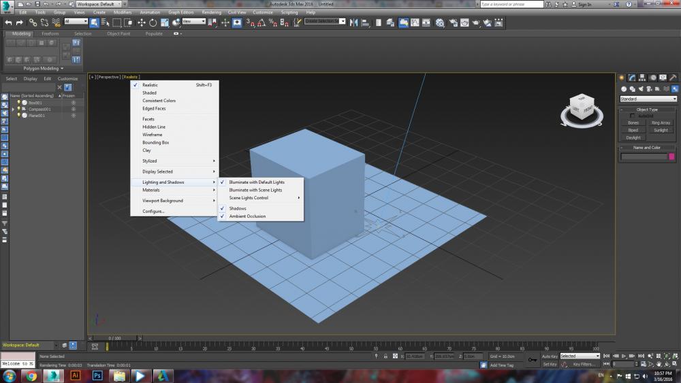Uncheck Ambient Occlusion in the submenu
This screenshot has width=681, height=383.
247,216
